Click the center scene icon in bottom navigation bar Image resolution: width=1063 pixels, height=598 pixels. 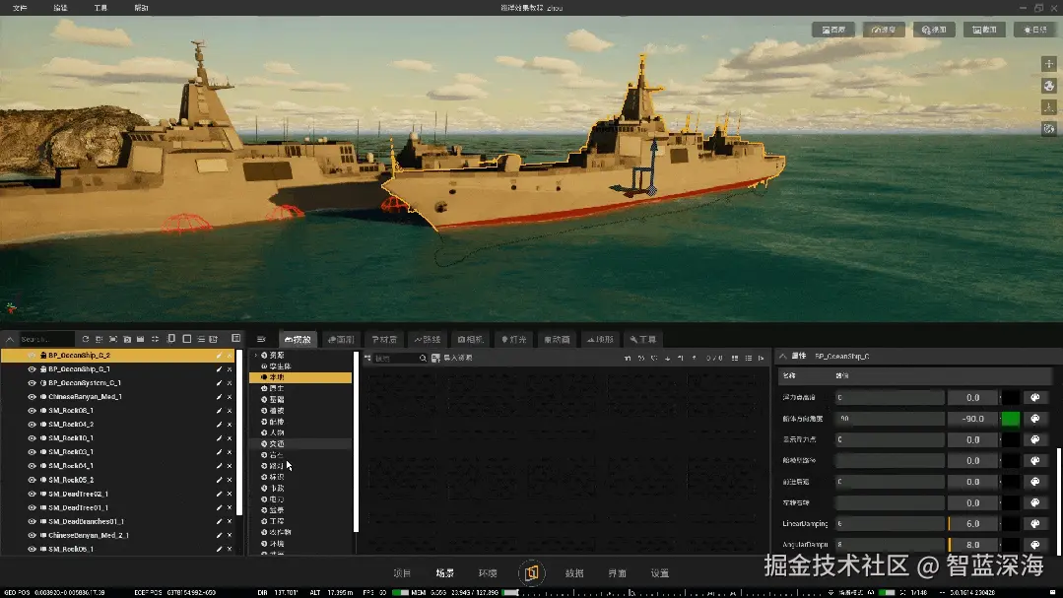tap(532, 573)
